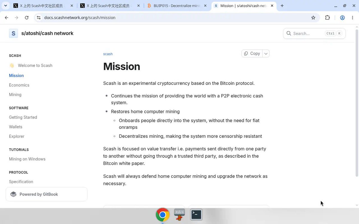Open Welcome to Scash page

pyautogui.click(x=35, y=65)
